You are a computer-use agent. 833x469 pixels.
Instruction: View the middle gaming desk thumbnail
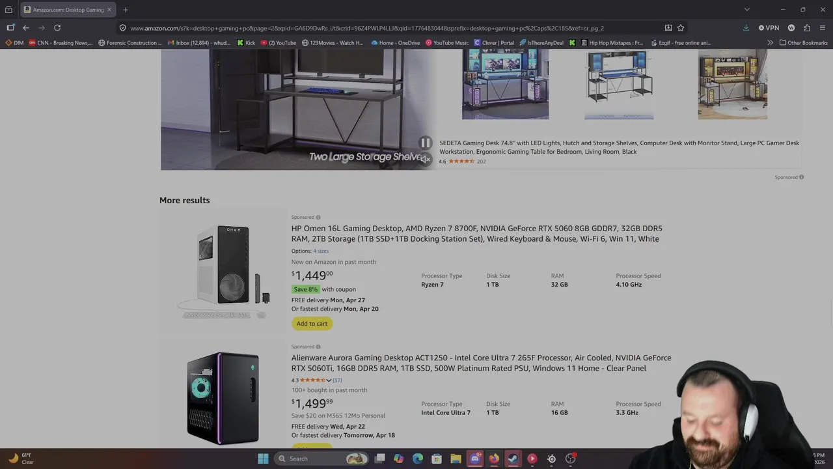point(619,84)
